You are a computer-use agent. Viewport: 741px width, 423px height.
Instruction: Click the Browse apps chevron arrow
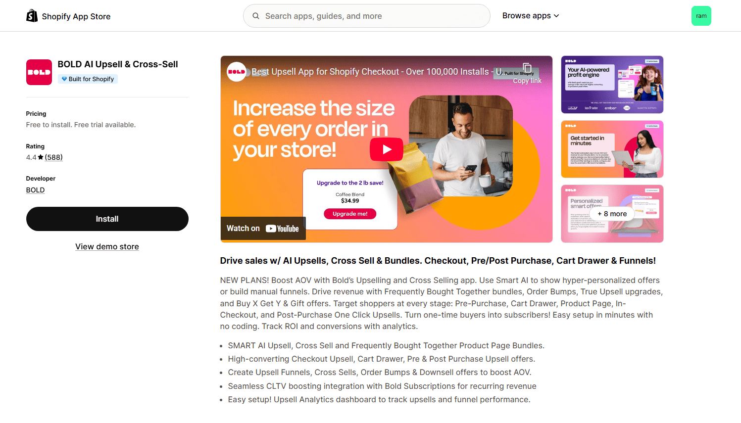556,16
